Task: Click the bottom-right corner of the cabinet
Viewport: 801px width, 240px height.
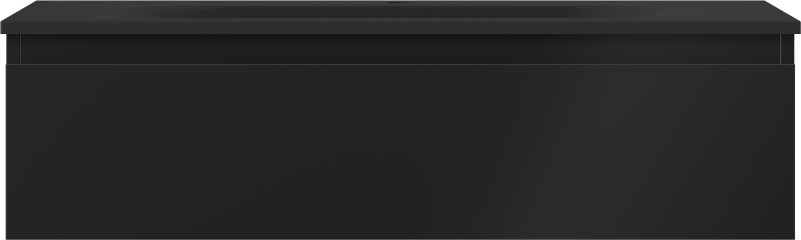Action: pos(794,237)
